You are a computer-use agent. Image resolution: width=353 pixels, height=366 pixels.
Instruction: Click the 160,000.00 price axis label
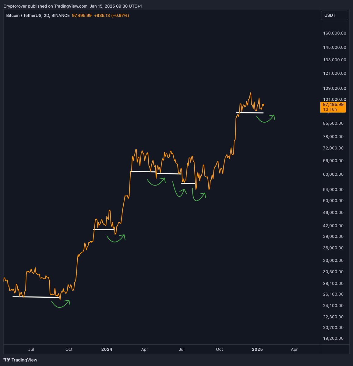pos(334,33)
